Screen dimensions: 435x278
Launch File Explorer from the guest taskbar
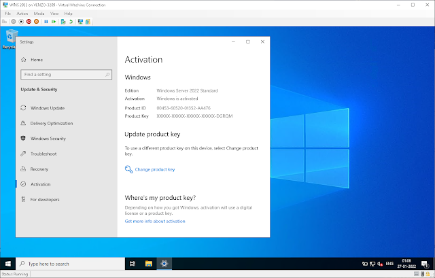[x=149, y=264]
